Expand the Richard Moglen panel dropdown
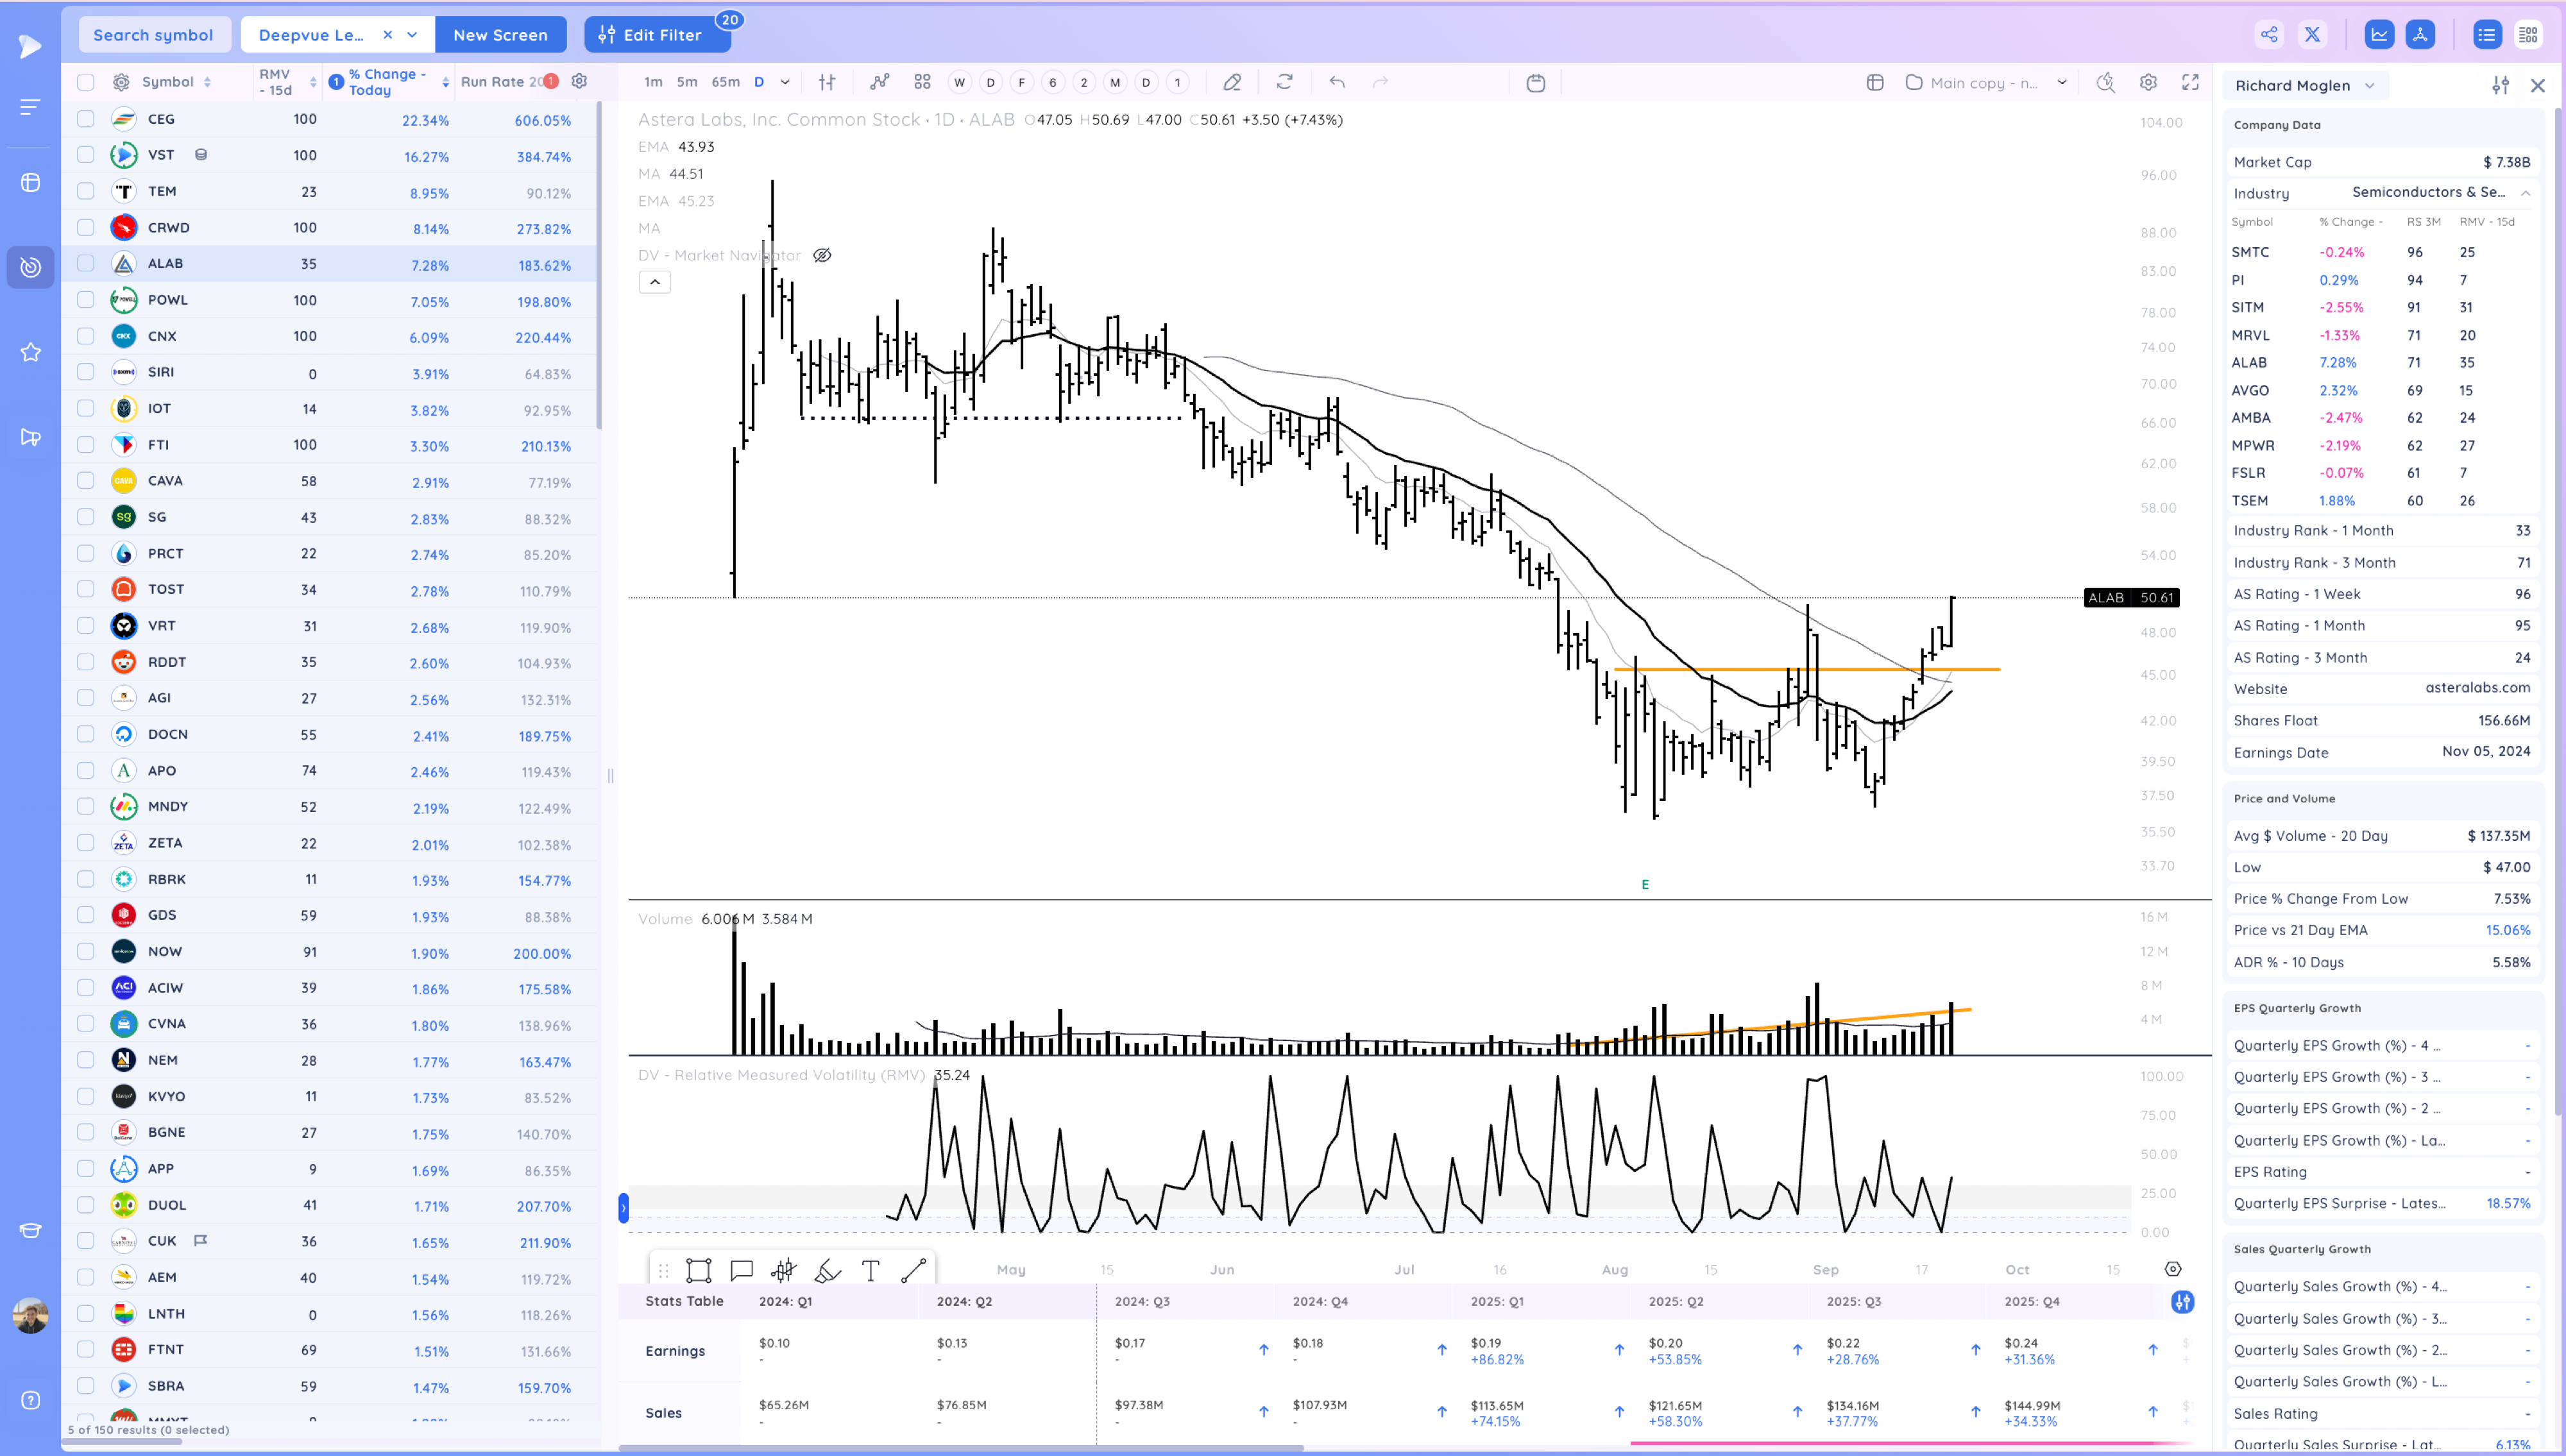This screenshot has width=2566, height=1456. [2369, 86]
